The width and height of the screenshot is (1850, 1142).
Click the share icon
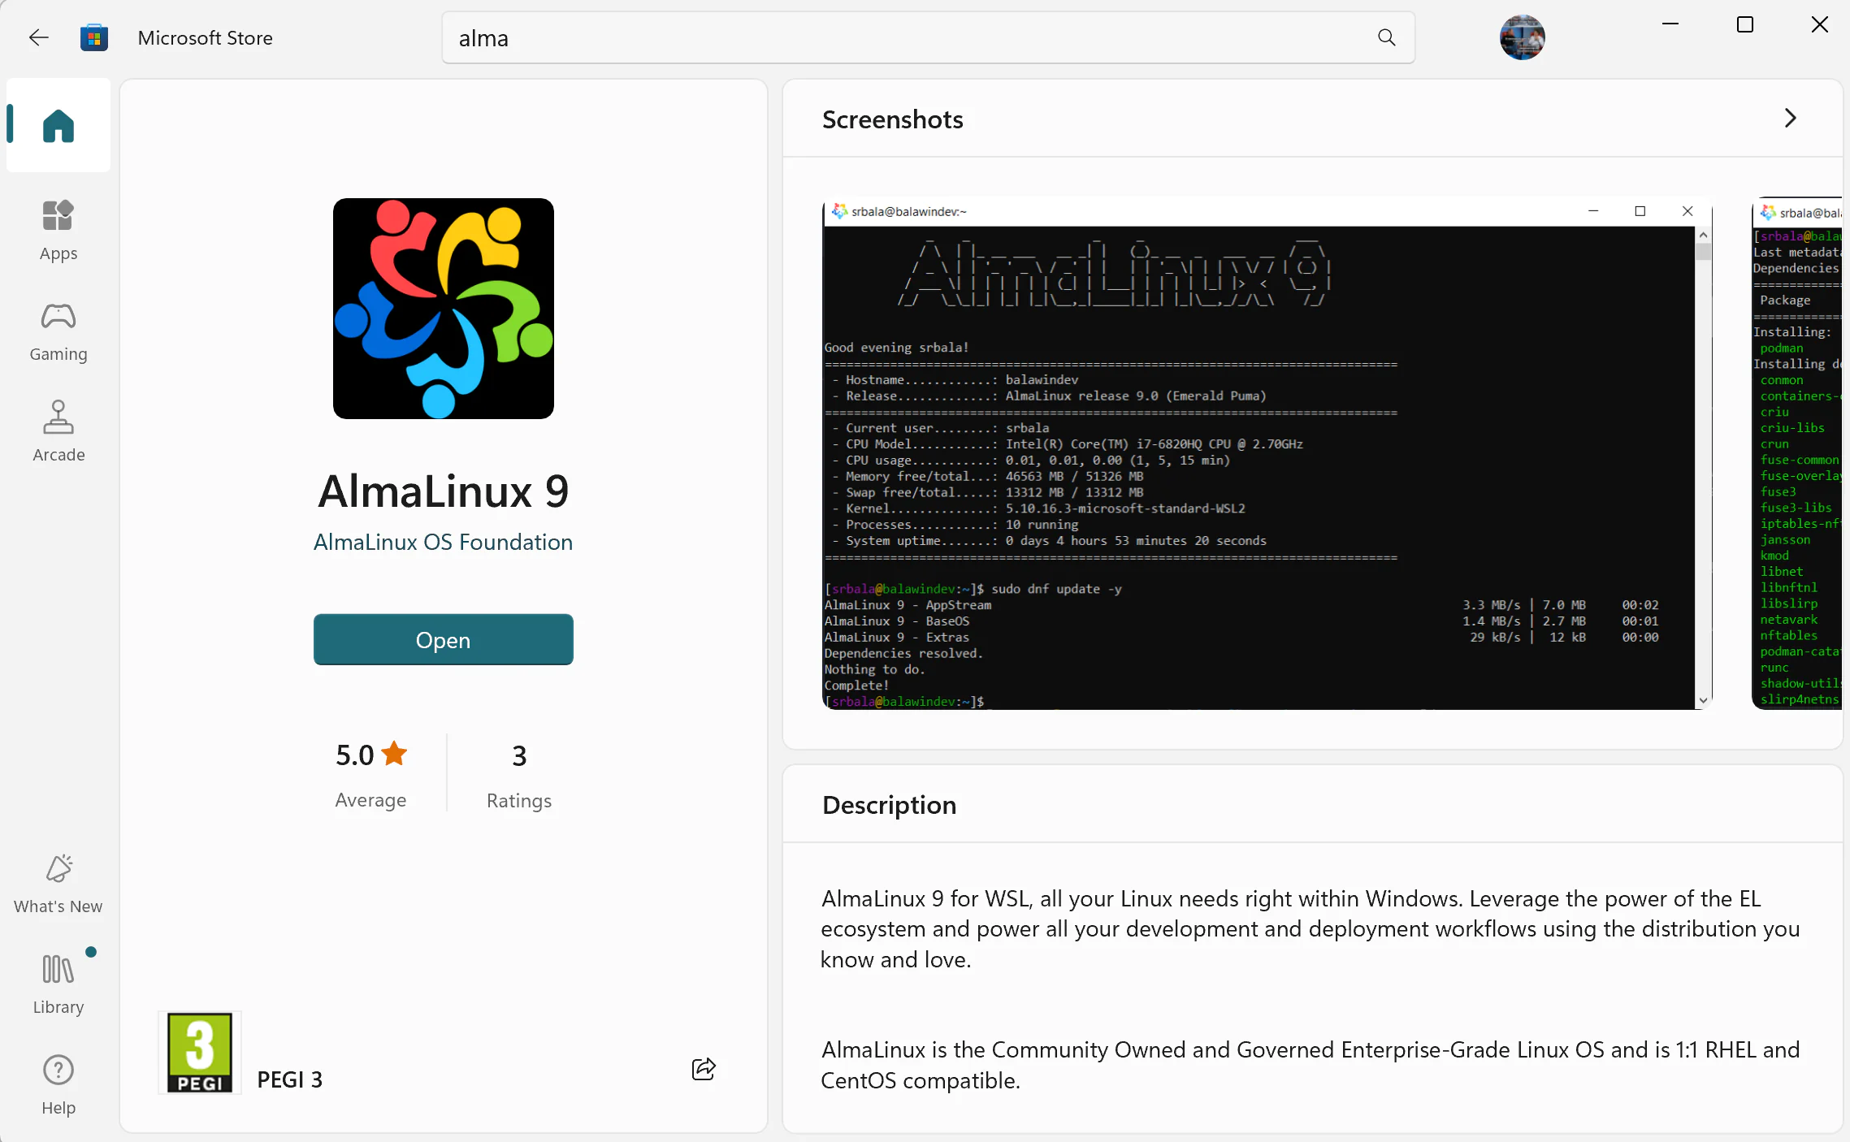704,1068
